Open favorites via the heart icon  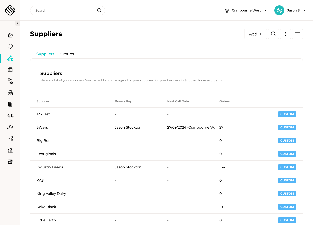[x=10, y=47]
